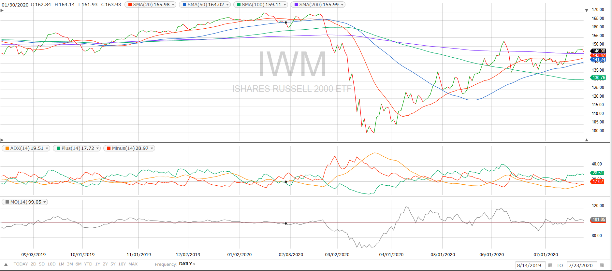This screenshot has width=612, height=271.
Task: Show the 6M time range
Action: click(x=79, y=264)
